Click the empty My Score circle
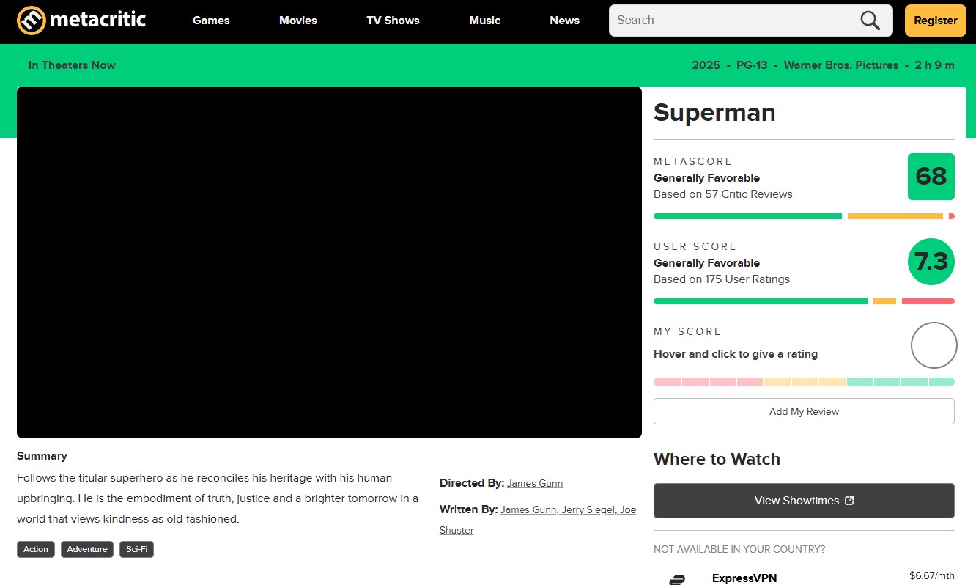This screenshot has width=976, height=585. (934, 345)
